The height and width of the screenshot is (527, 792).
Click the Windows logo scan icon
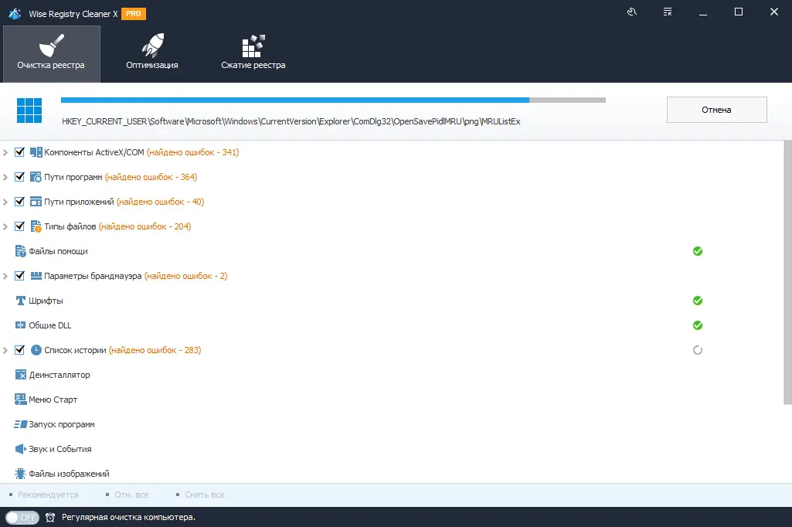click(x=29, y=110)
